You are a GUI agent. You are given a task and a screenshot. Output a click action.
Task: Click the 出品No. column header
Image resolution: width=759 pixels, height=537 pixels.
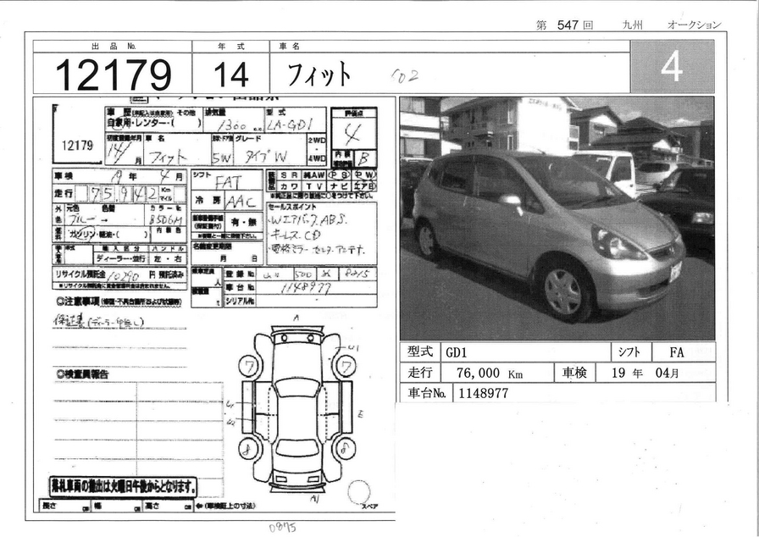pos(114,47)
